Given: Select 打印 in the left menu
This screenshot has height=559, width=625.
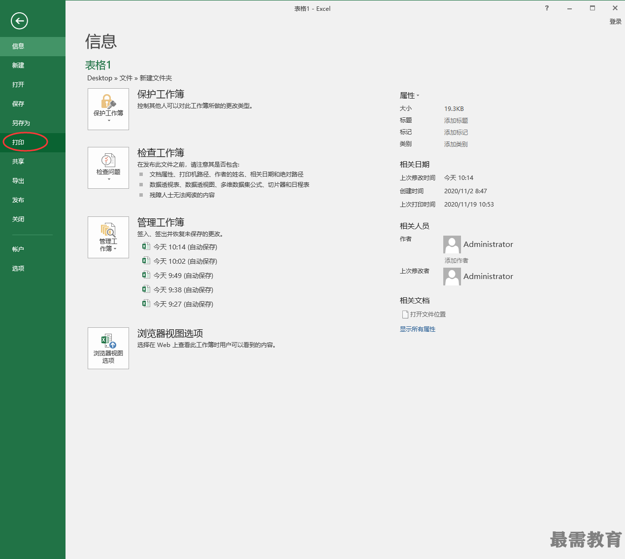Looking at the screenshot, I should (x=33, y=142).
